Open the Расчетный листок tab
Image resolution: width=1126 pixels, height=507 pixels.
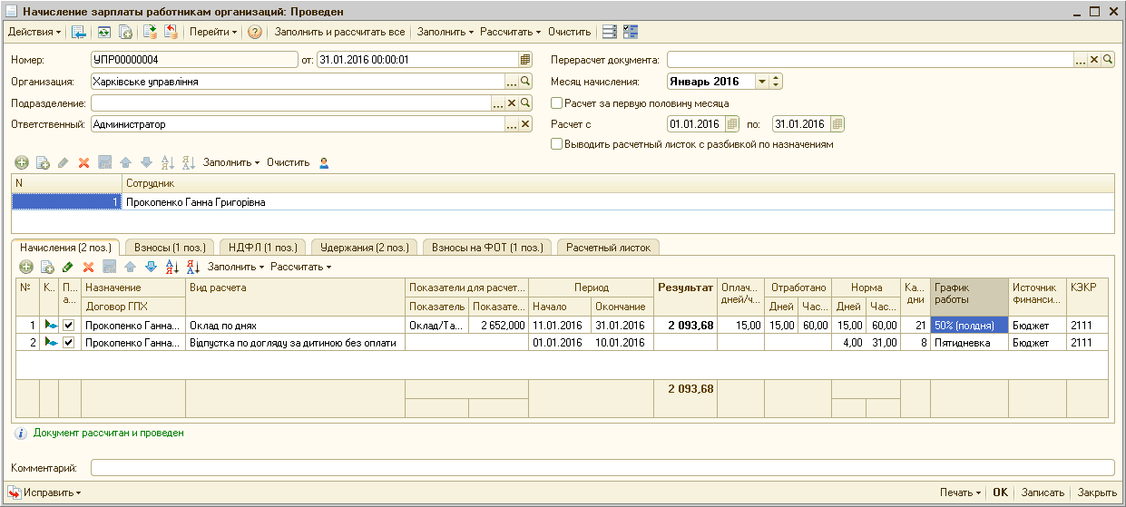pos(608,247)
